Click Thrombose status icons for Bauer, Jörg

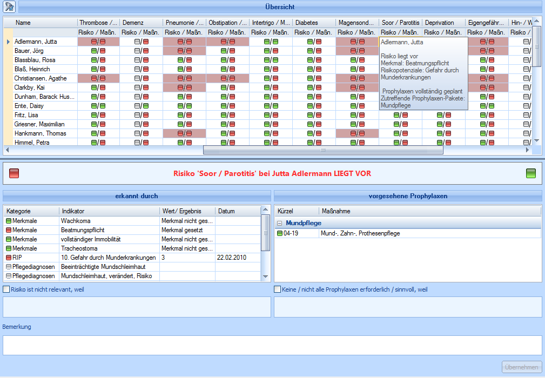(98, 51)
